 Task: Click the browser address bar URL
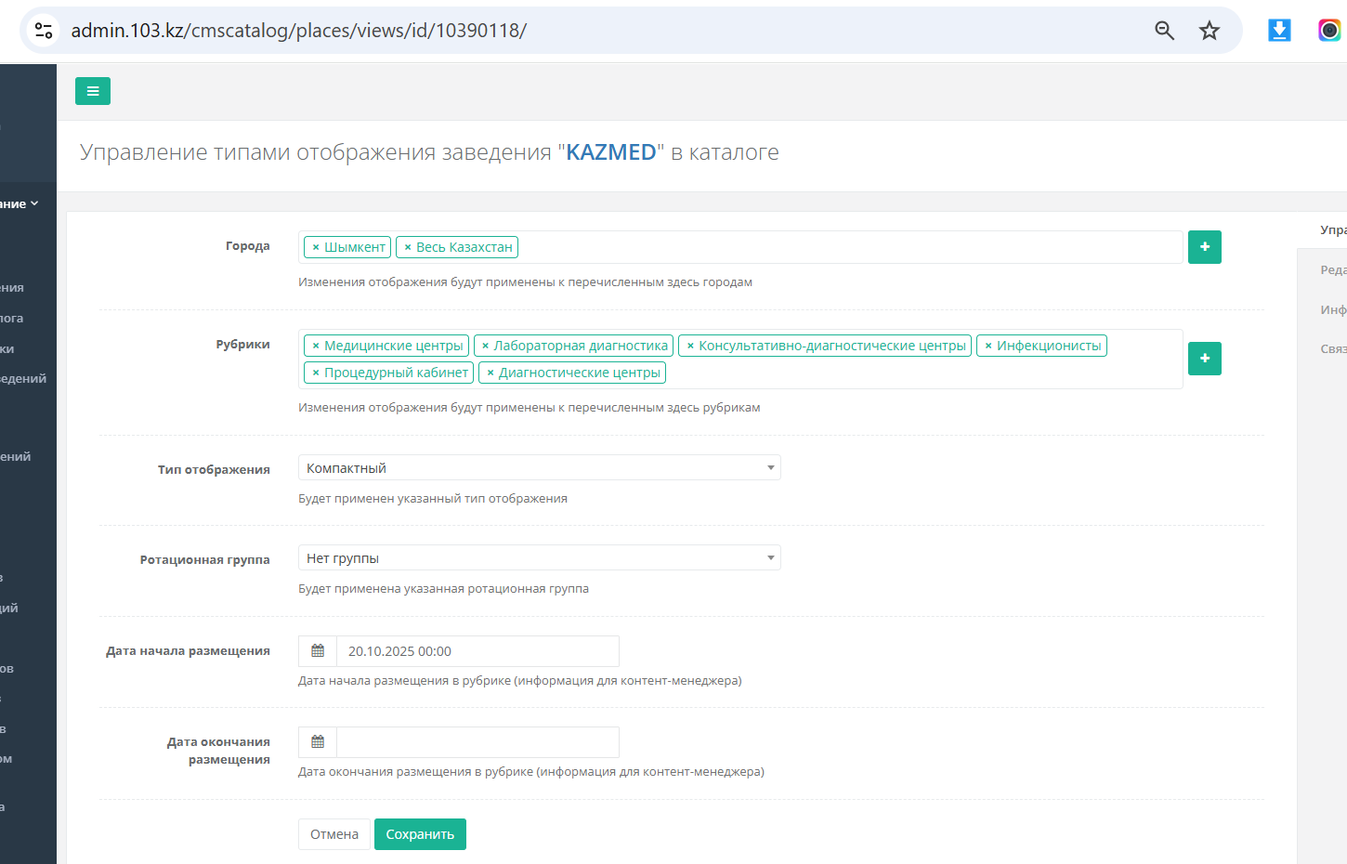(299, 31)
